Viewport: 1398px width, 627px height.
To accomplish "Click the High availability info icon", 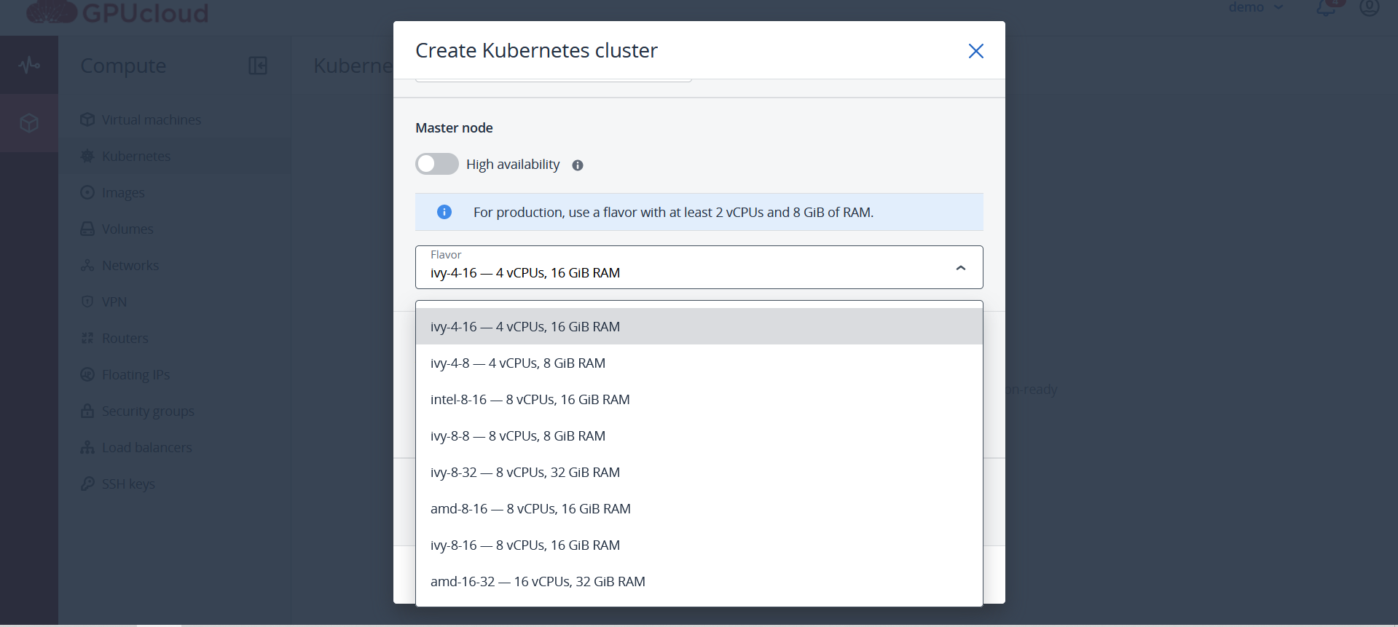I will 578,165.
